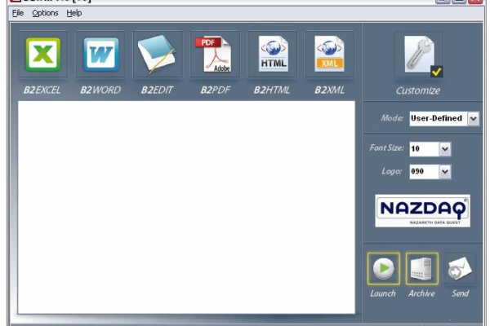
Task: Expand the Font Size dropdown arrow
Action: tap(445, 149)
